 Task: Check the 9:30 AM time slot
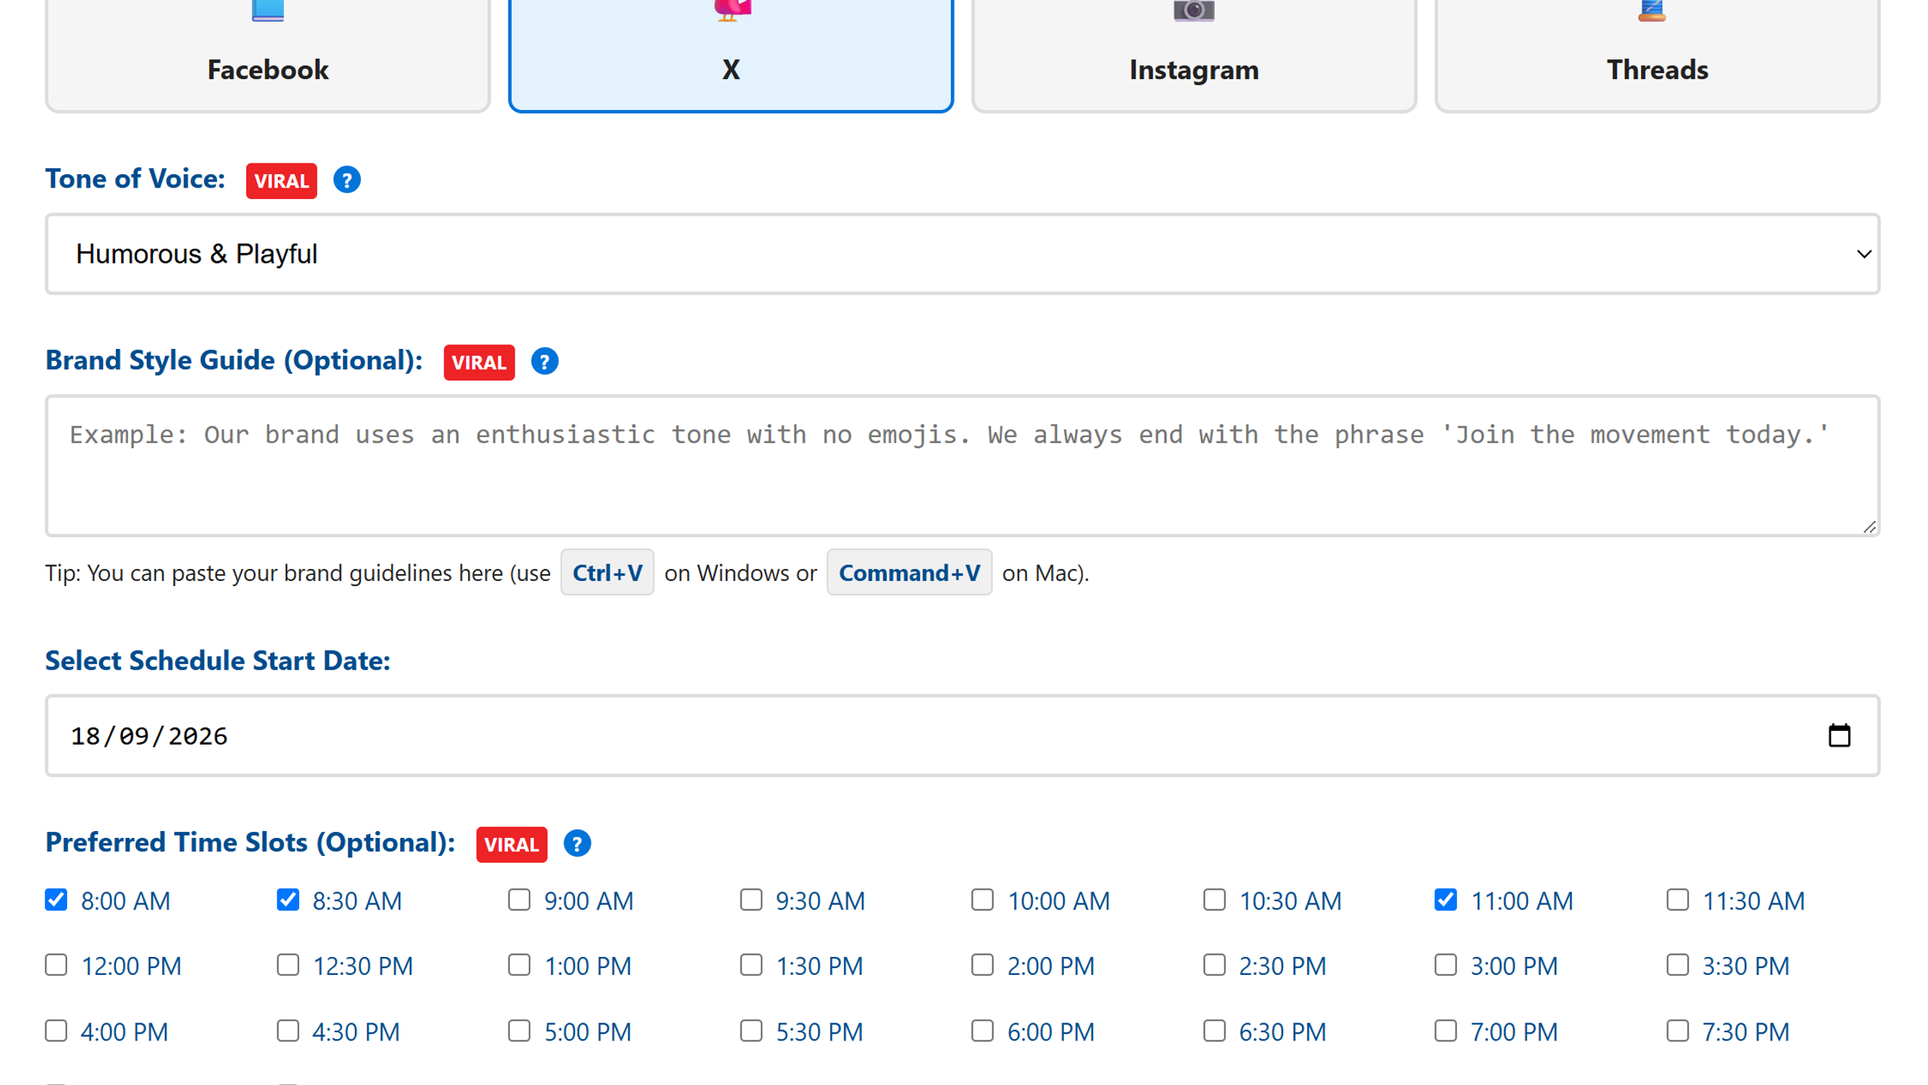click(x=751, y=900)
